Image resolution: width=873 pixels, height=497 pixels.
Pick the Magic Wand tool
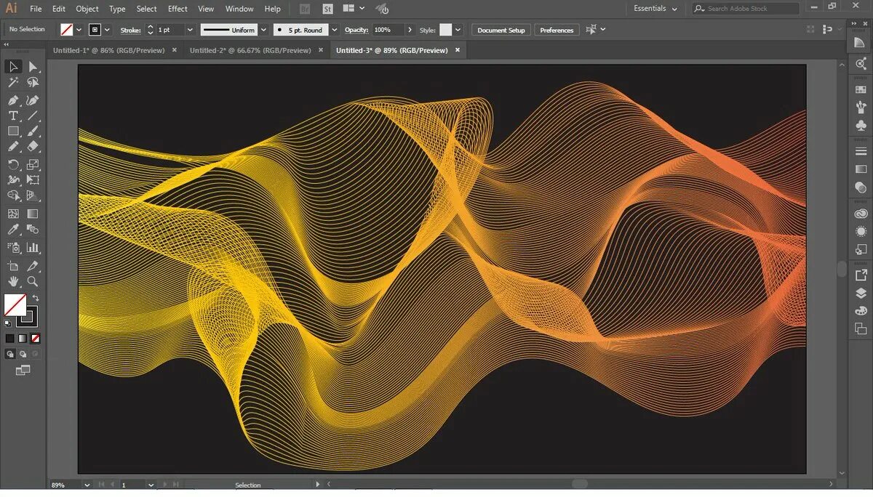13,83
